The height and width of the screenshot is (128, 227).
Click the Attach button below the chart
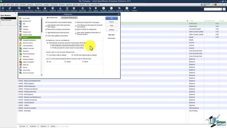point(53,126)
